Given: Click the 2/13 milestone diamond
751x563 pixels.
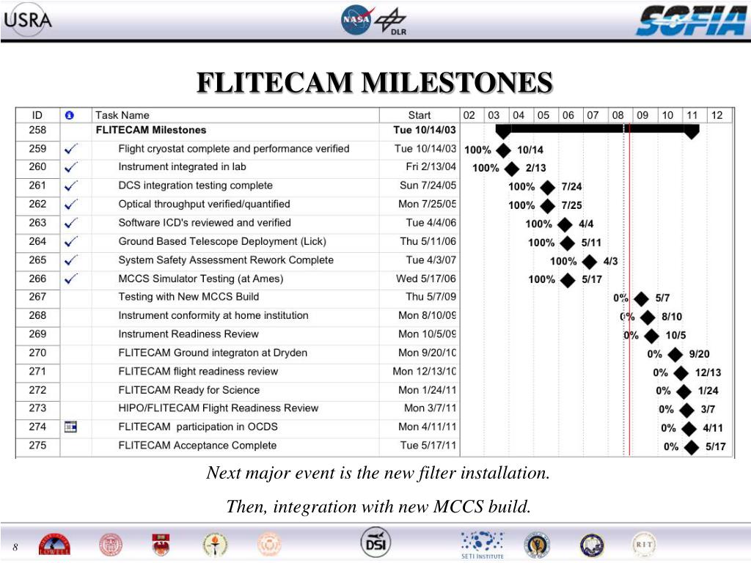Looking at the screenshot, I should pyautogui.click(x=512, y=169).
